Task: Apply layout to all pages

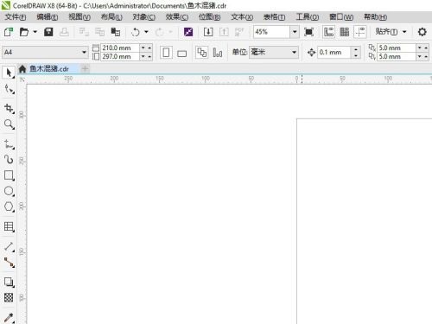Action: [201, 53]
